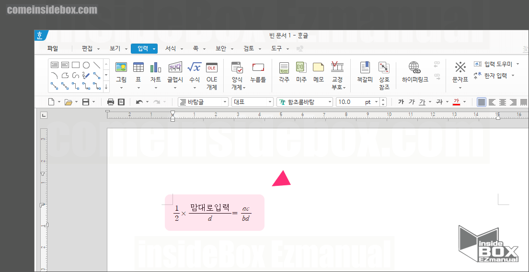Open the 도구 menu

[x=276, y=48]
